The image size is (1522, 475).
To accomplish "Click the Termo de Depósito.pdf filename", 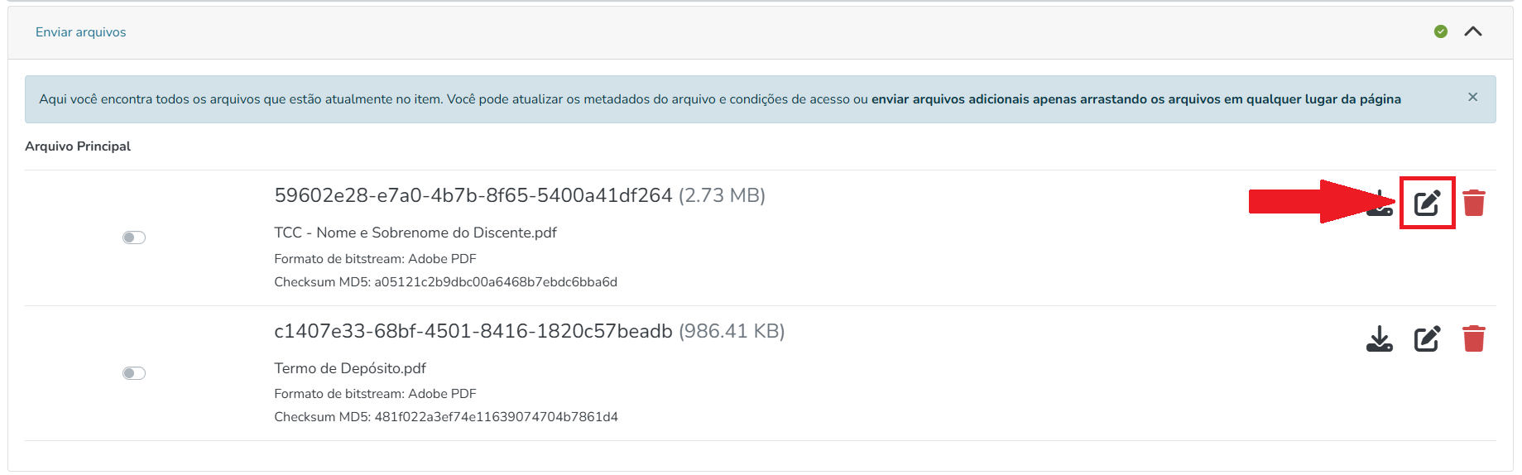I will (350, 368).
